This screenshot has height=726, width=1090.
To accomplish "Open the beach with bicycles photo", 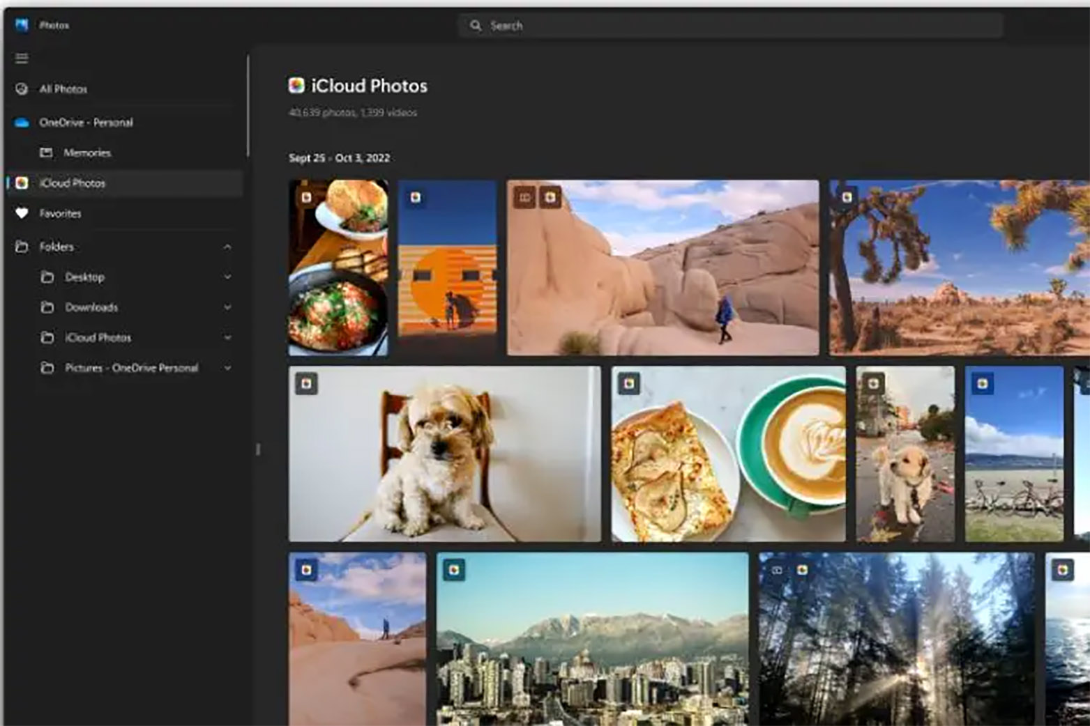I will coord(1015,454).
